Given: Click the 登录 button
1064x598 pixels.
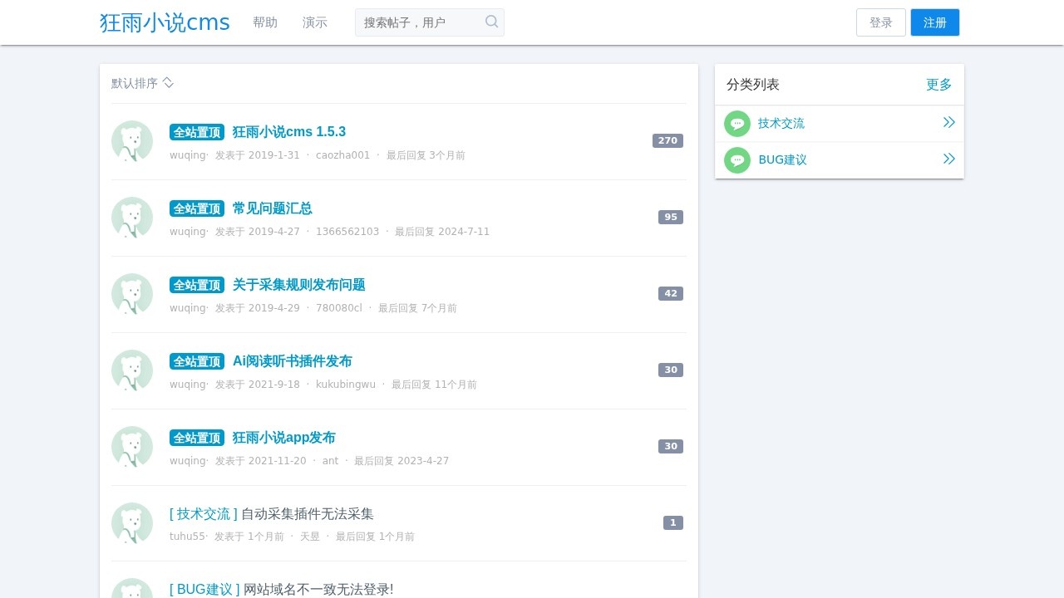Looking at the screenshot, I should tap(880, 22).
